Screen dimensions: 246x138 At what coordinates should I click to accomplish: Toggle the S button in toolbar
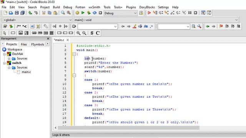pos(92,33)
